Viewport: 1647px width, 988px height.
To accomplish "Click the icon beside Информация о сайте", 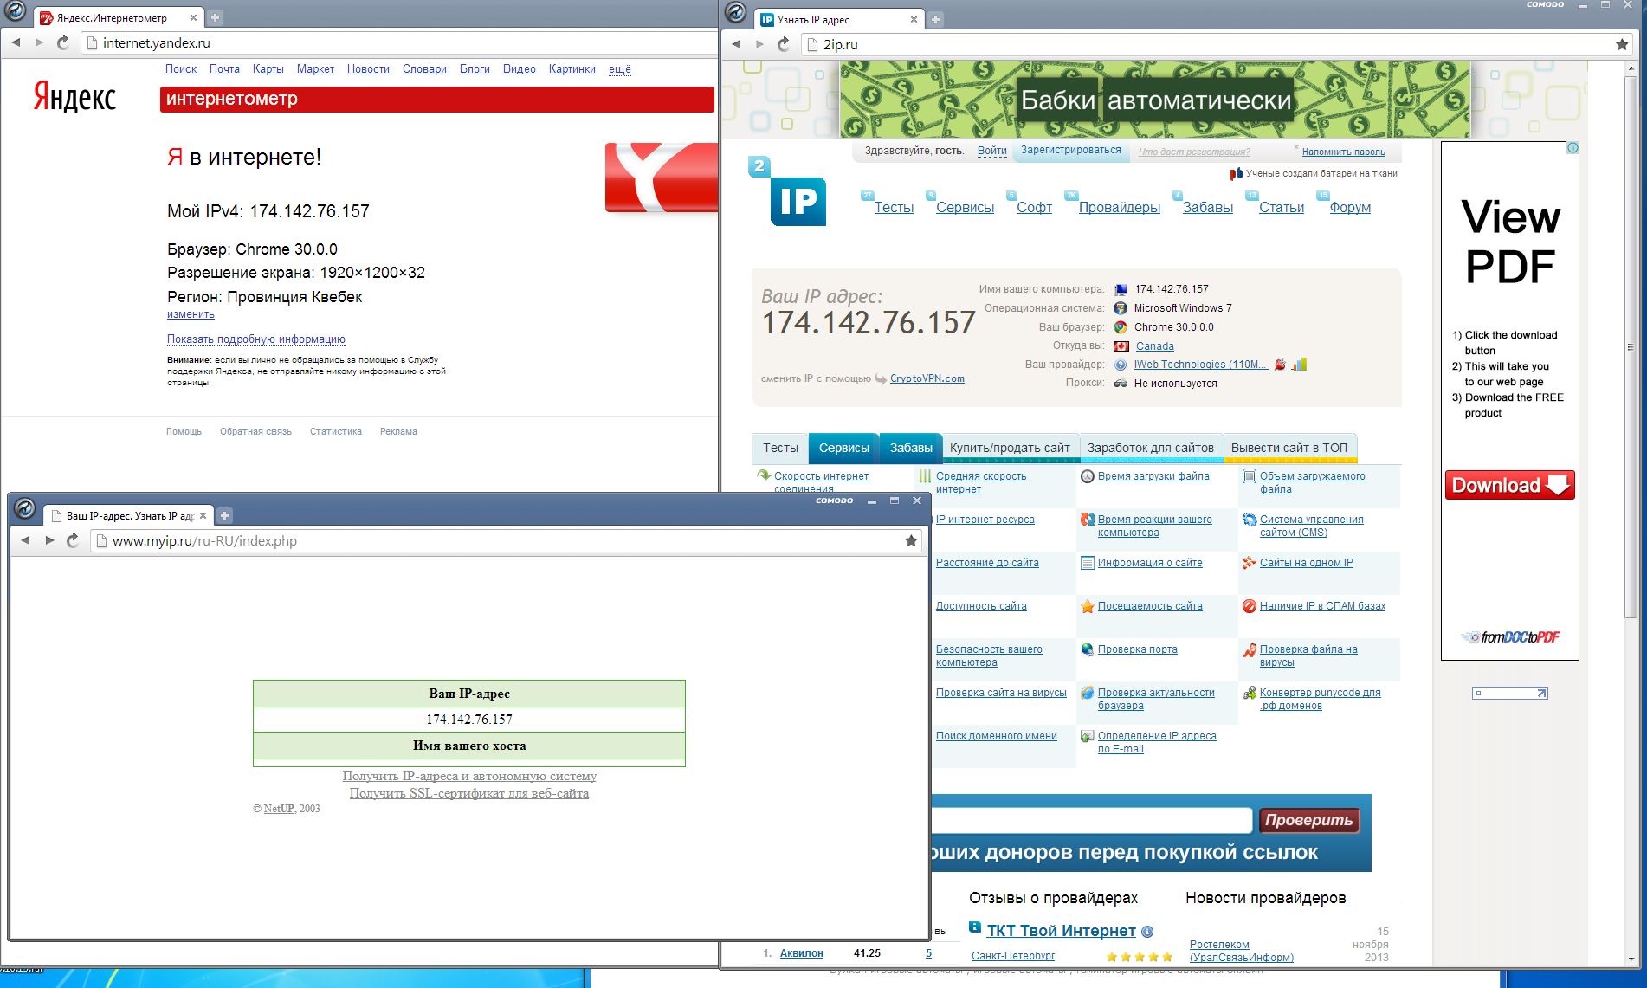I will click(1088, 563).
